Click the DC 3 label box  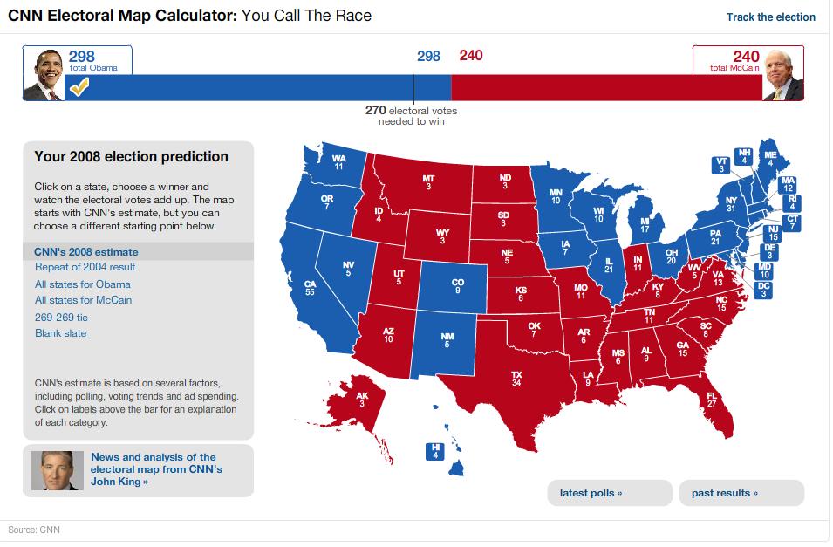(x=764, y=290)
